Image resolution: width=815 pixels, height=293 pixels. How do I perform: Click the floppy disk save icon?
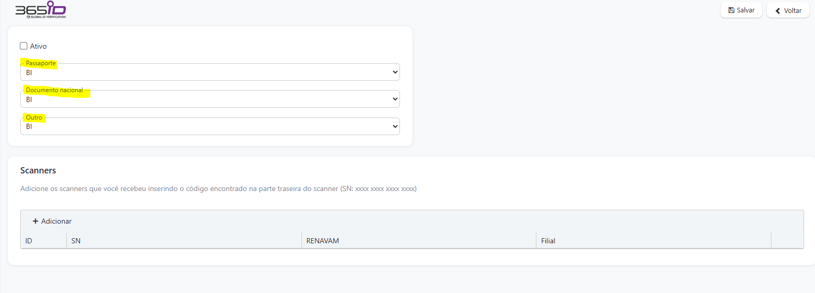[731, 10]
